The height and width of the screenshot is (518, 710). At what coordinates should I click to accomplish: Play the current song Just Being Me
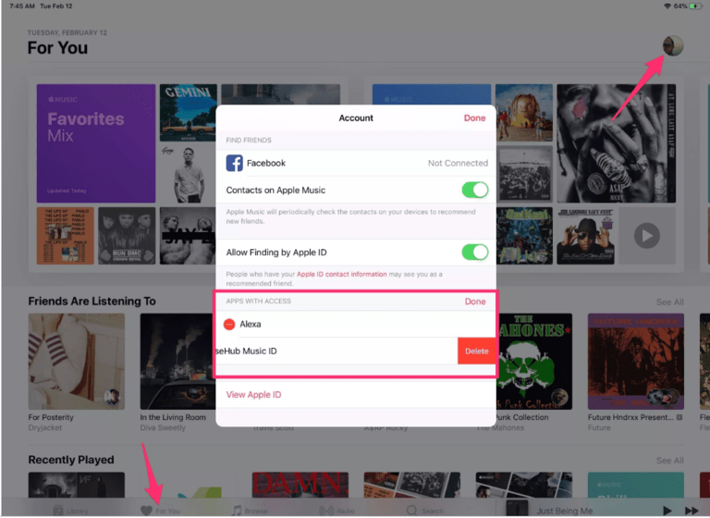pyautogui.click(x=667, y=511)
